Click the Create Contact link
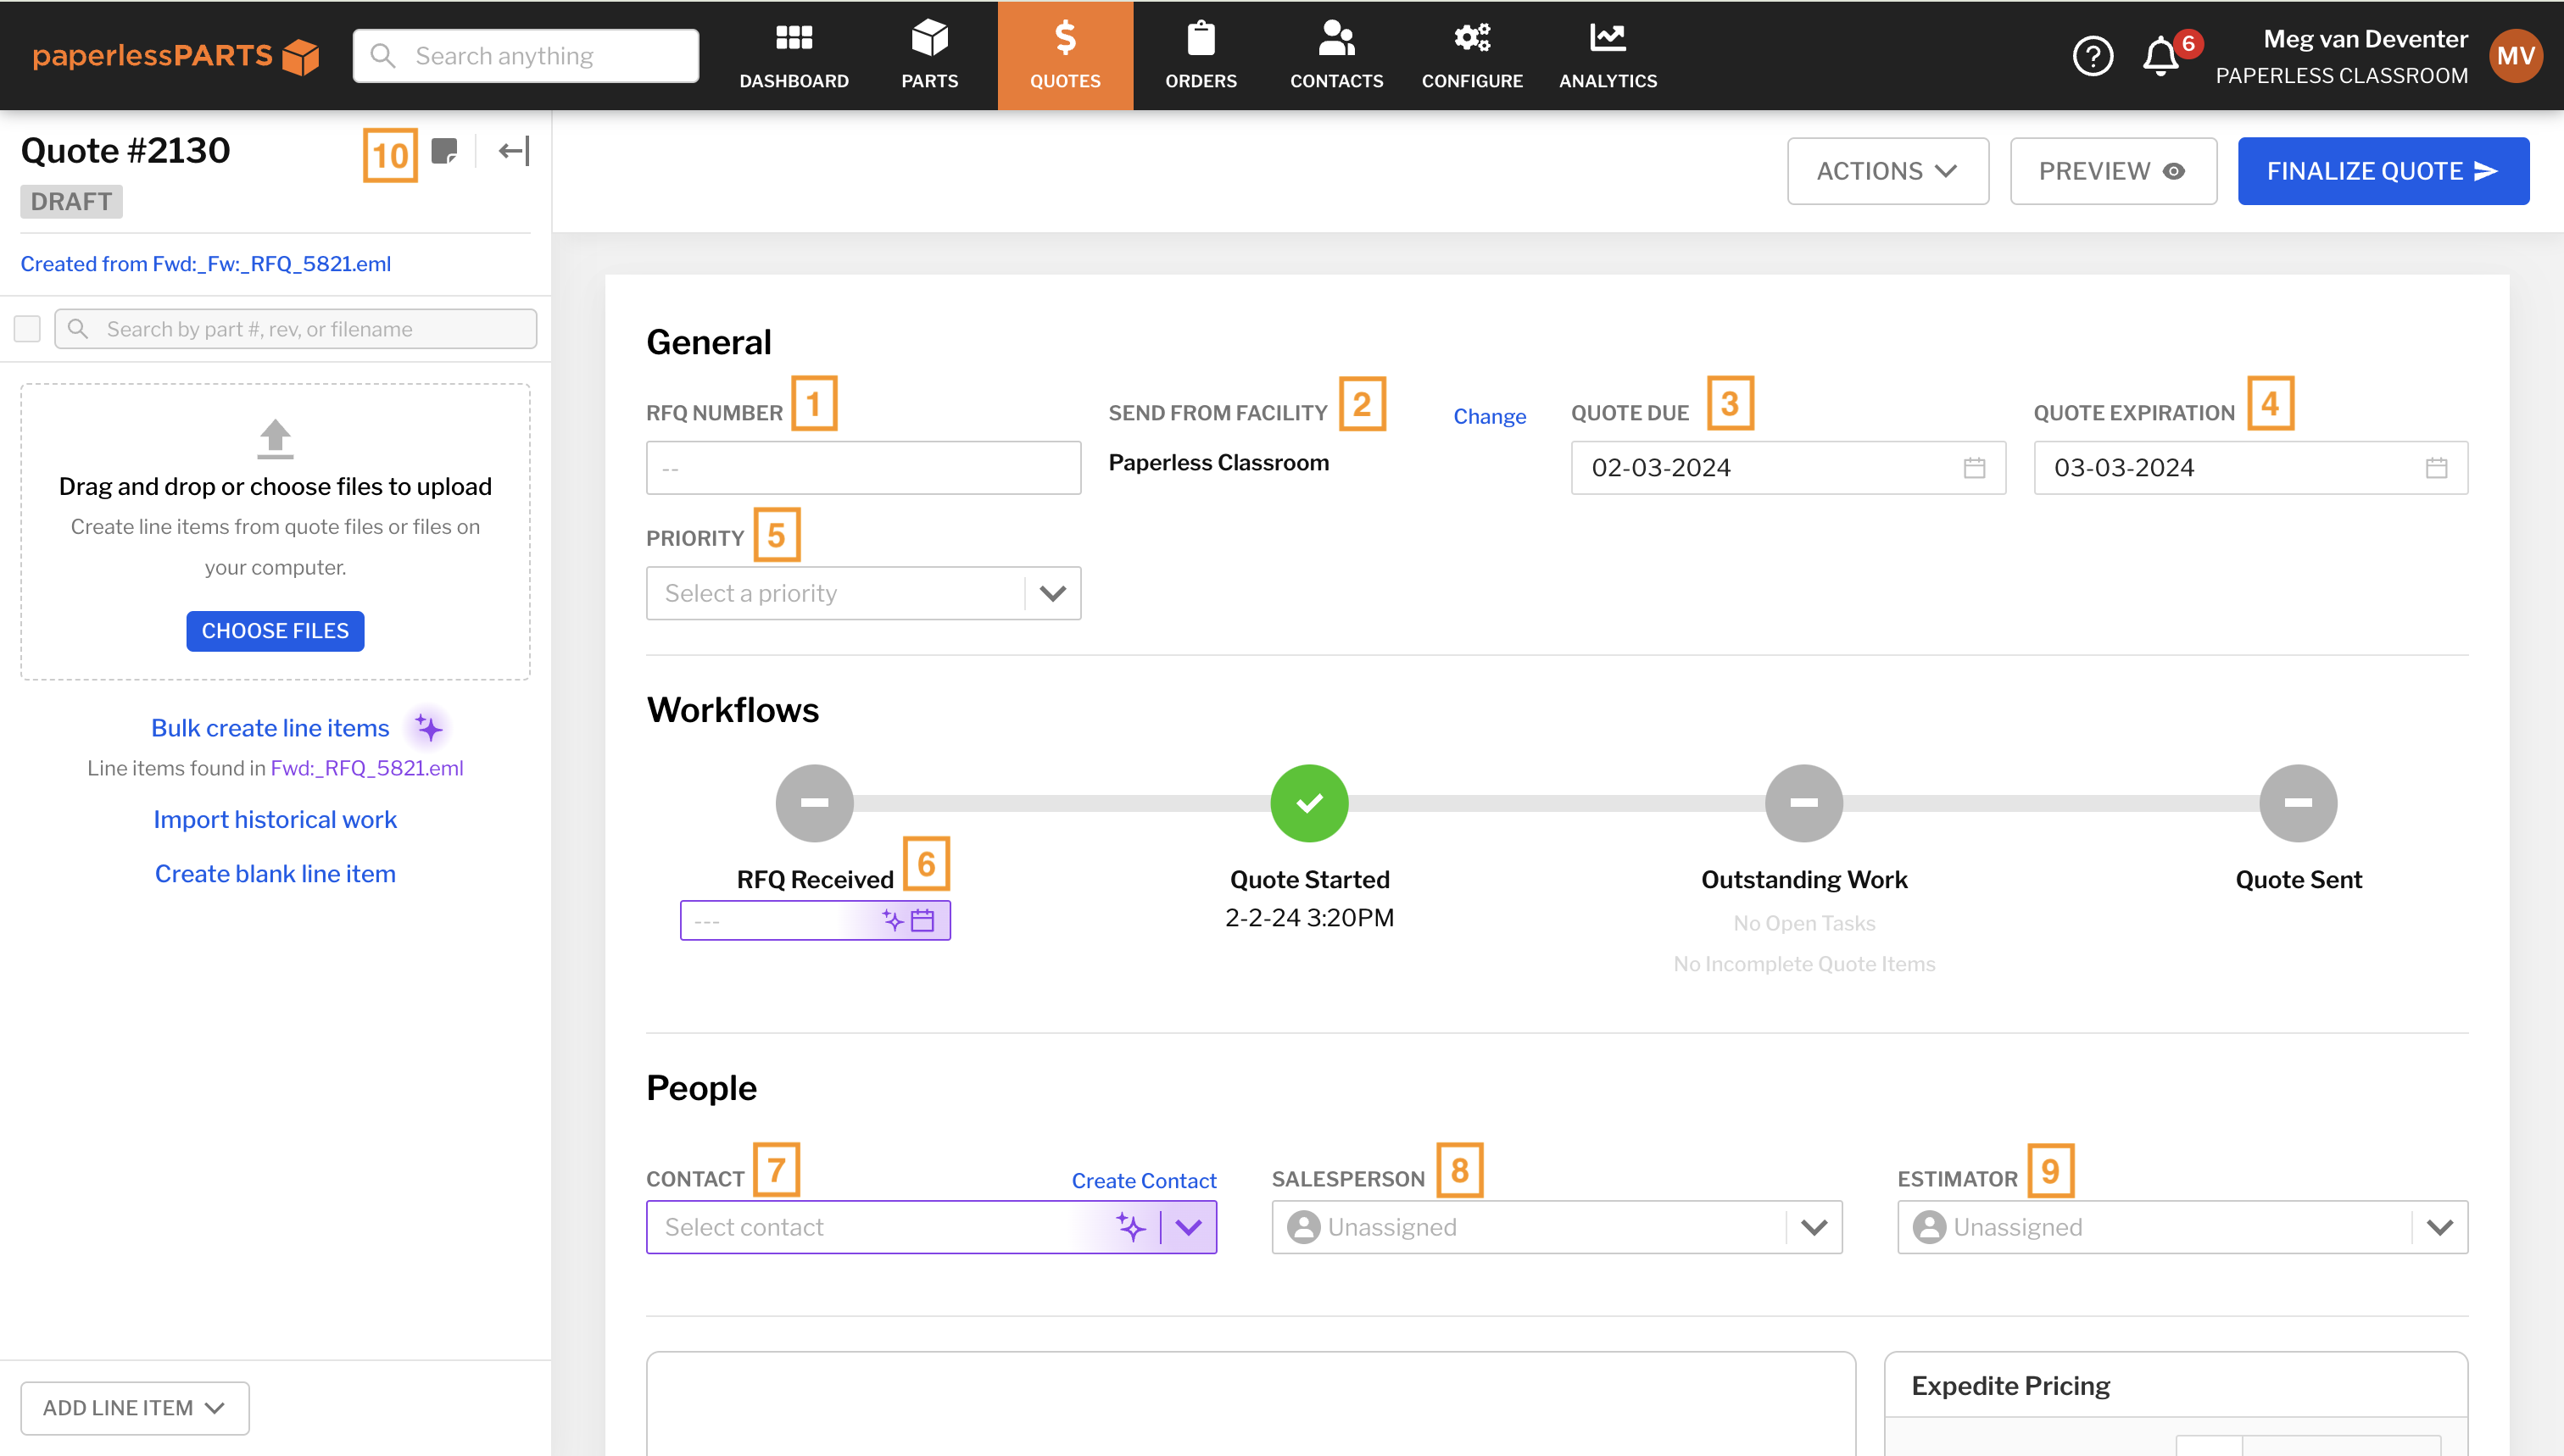The height and width of the screenshot is (1456, 2564). point(1144,1180)
